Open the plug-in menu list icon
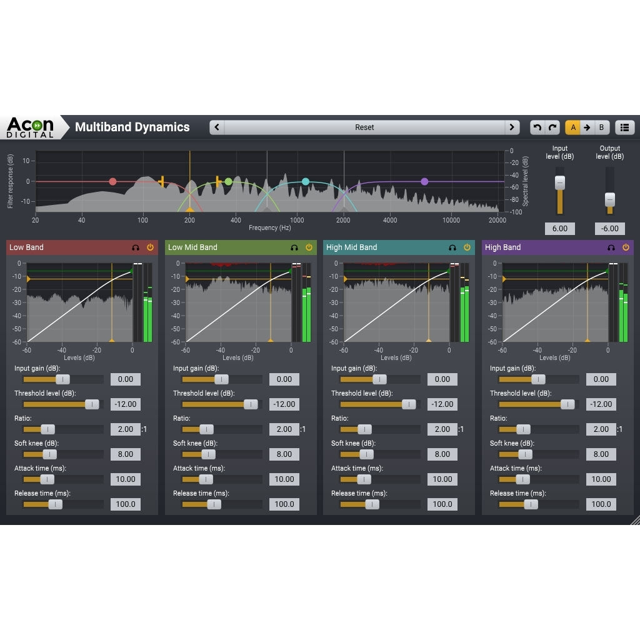This screenshot has height=640, width=640. pos(624,127)
